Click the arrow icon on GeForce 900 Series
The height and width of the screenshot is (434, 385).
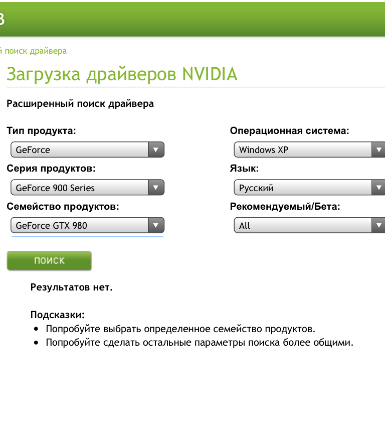pos(156,188)
